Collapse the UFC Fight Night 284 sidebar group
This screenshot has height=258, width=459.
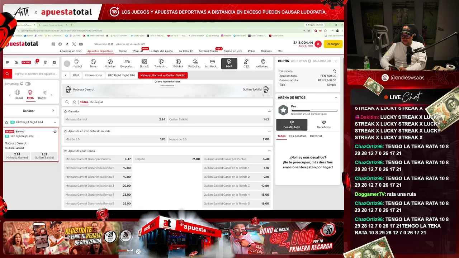pos(55,122)
